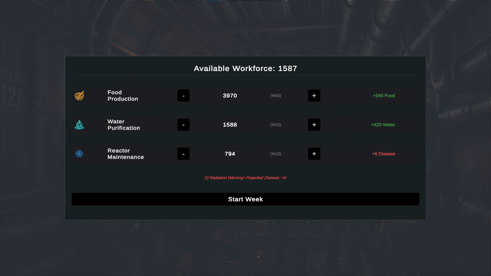Viewport: 491px width, 276px height.
Task: Click the (%50) food percentage
Action: pyautogui.click(x=276, y=96)
